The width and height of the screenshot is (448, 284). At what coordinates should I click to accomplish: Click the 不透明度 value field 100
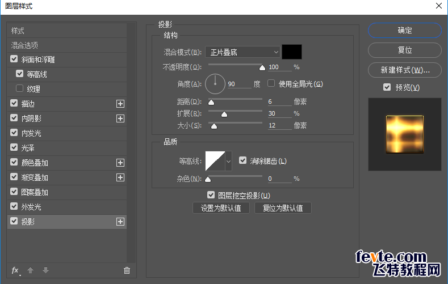(x=279, y=67)
